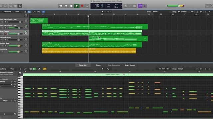
Task: Switch to the Smart Tempo tab
Action: click(130, 65)
